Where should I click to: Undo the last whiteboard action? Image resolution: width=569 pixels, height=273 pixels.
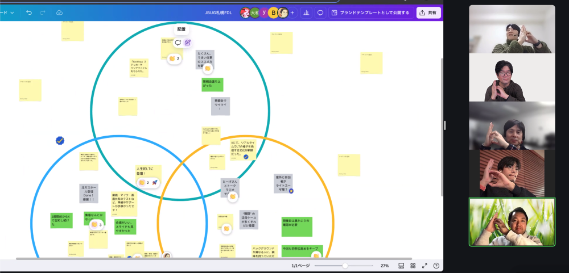click(29, 12)
